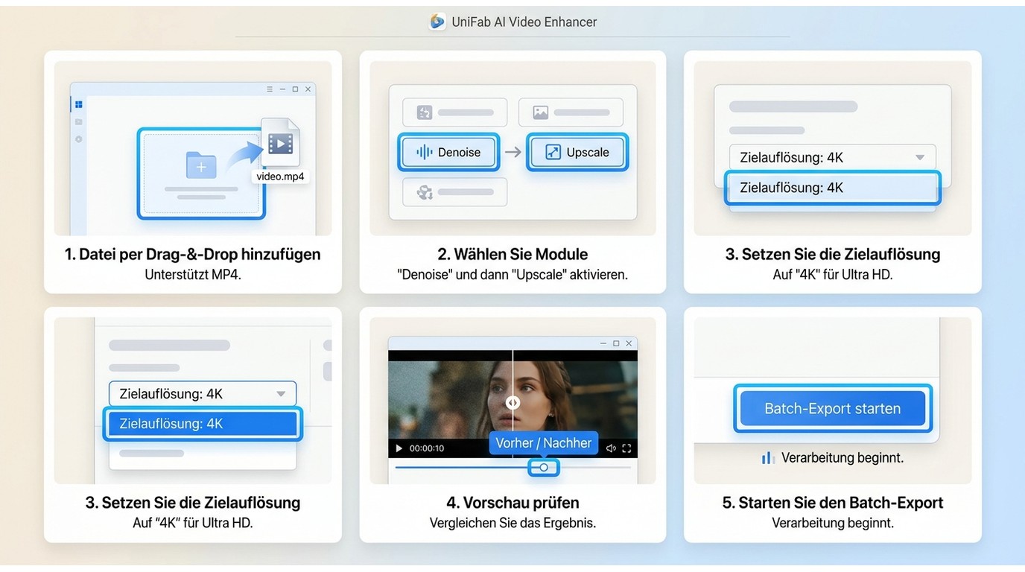1025x572 pixels.
Task: Open the gear settings icon in the sidebar
Action: coord(78,139)
